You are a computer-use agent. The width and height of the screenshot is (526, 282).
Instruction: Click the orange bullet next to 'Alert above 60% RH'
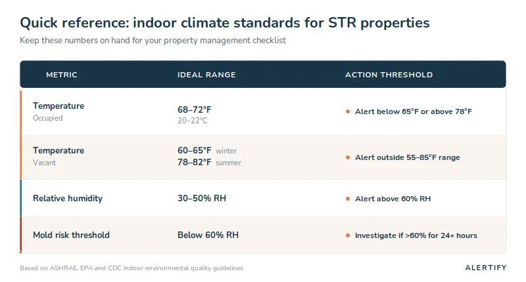[348, 199]
